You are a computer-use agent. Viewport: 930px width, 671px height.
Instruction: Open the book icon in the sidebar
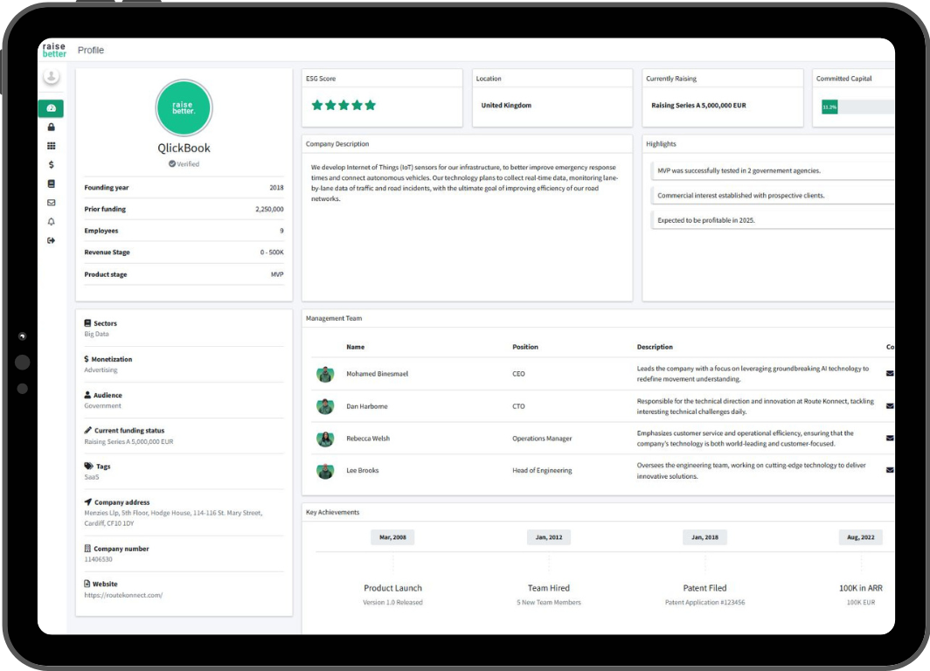(x=51, y=183)
